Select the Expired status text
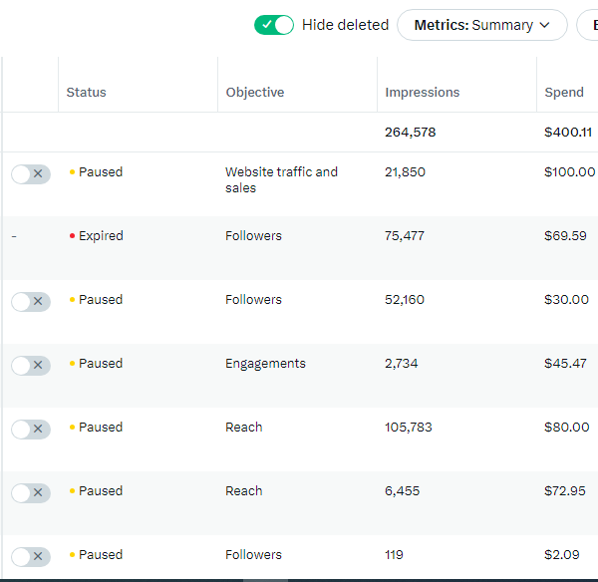The width and height of the screenshot is (598, 582). click(x=101, y=236)
